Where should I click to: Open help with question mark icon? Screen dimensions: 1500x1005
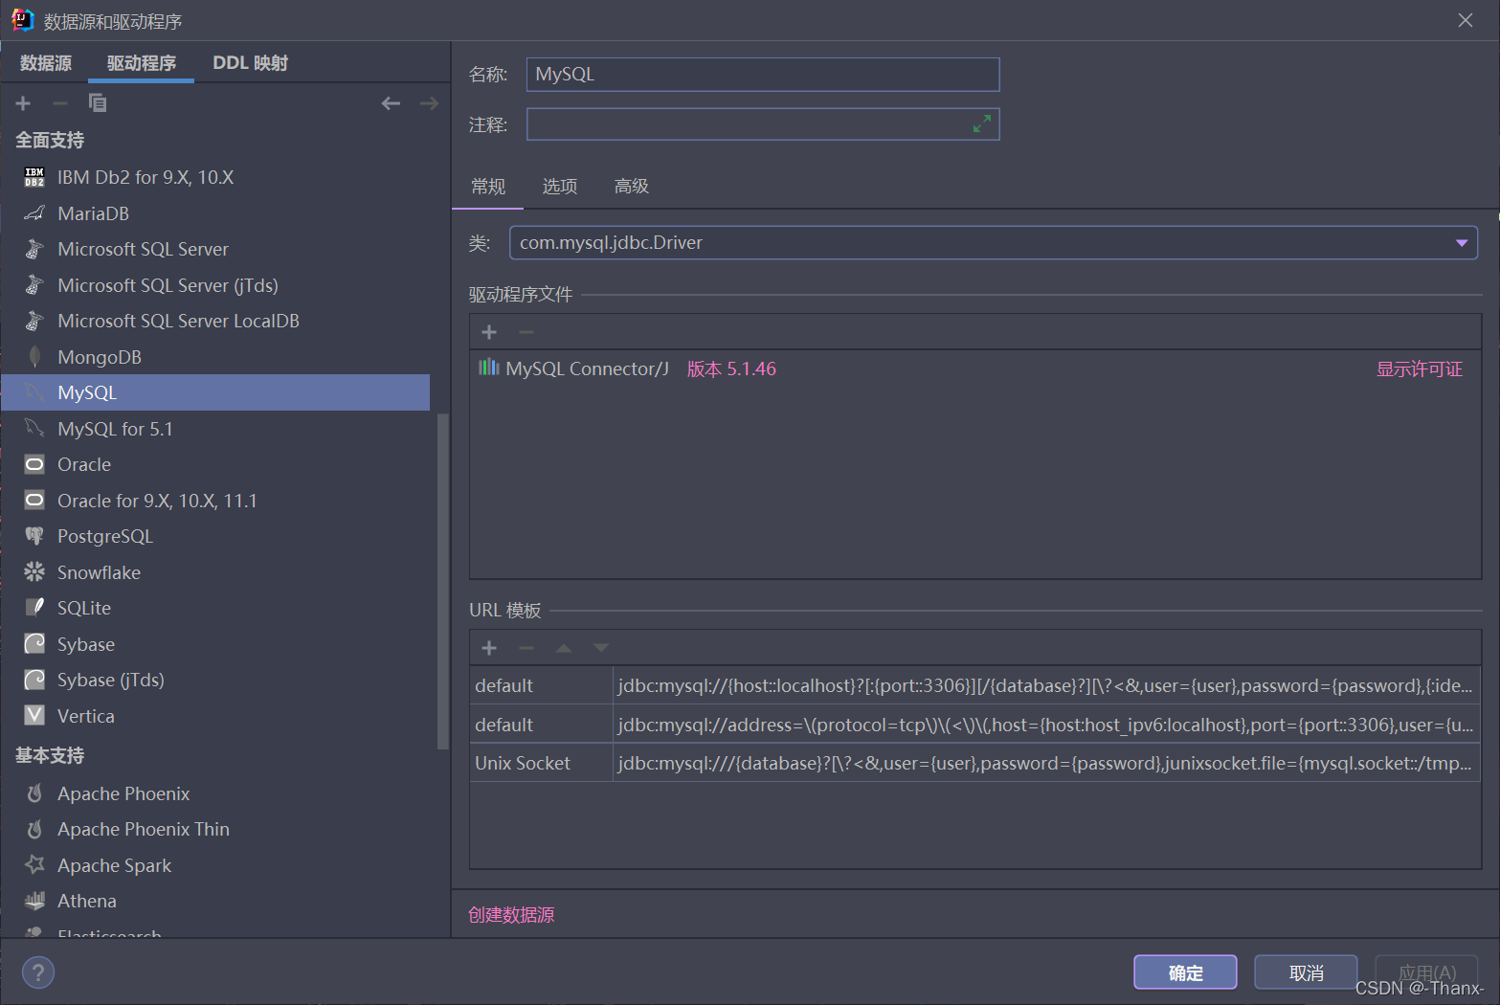38,973
